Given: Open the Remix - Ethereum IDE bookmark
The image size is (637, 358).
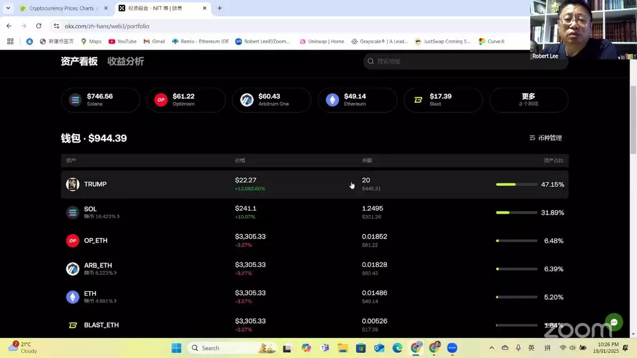Looking at the screenshot, I should tap(200, 41).
